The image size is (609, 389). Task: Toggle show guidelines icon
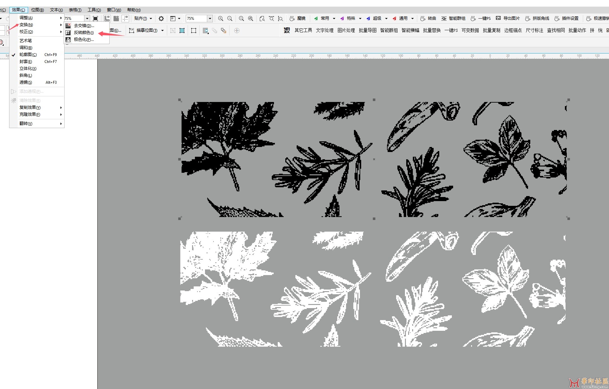125,19
